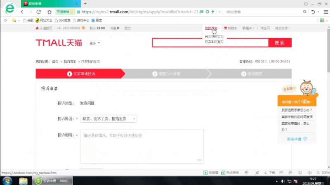Open the 谷歌 bookmark
330x185 pixels.
[28, 20]
